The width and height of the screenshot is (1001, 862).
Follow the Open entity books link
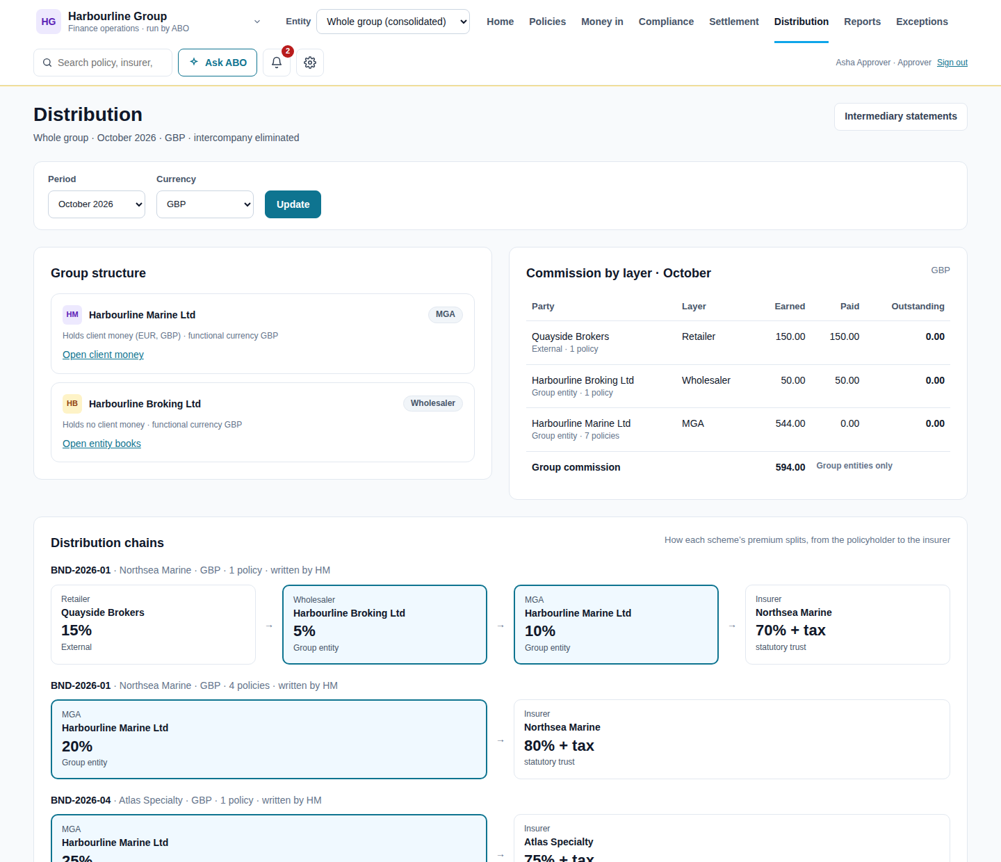pyautogui.click(x=101, y=444)
